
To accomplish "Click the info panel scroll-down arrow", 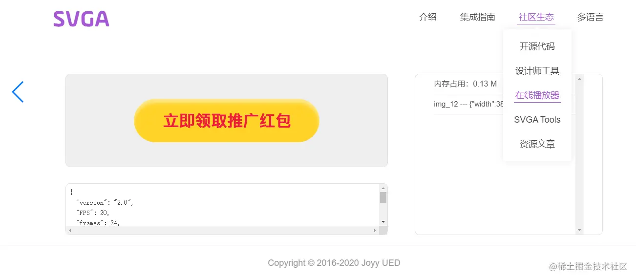I will (x=579, y=230).
